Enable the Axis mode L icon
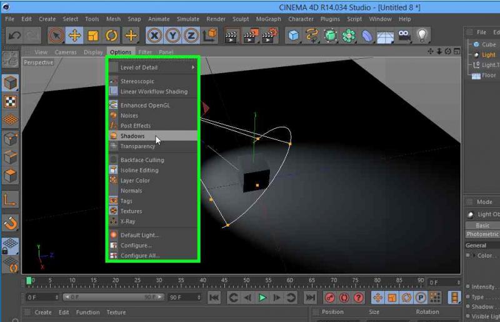This screenshot has width=500, height=322. click(9, 201)
